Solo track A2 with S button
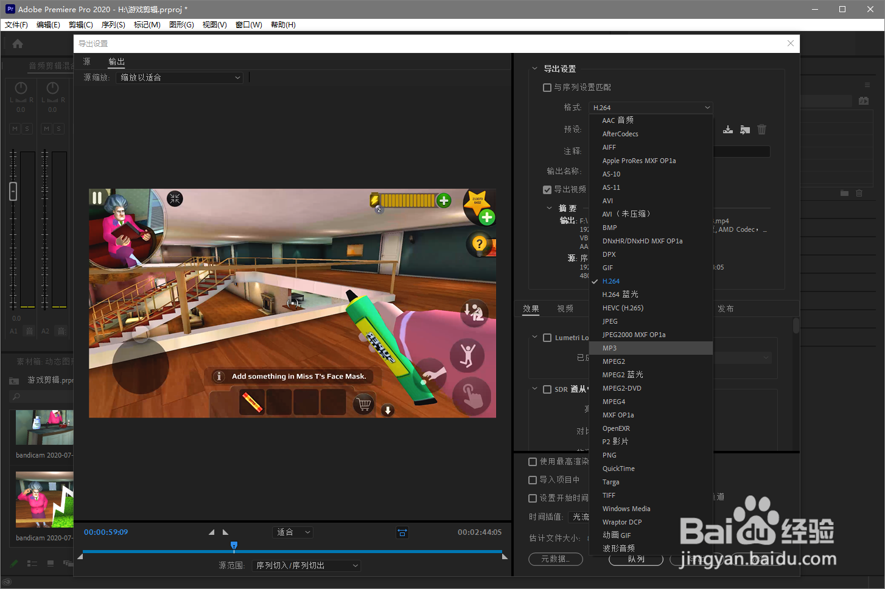This screenshot has height=589, width=885. [x=58, y=128]
